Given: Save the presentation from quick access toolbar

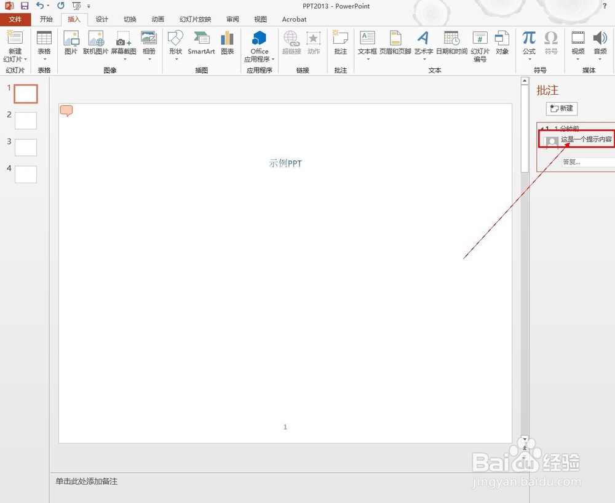Looking at the screenshot, I should coord(25,6).
